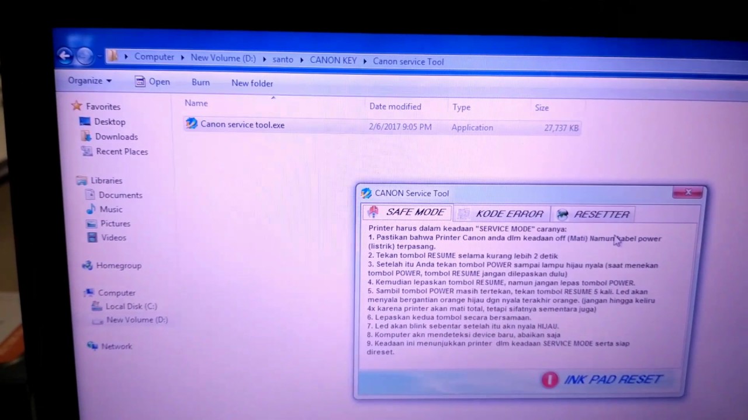Image resolution: width=748 pixels, height=420 pixels.
Task: Click Canon service tool.exe file icon
Action: coord(192,123)
